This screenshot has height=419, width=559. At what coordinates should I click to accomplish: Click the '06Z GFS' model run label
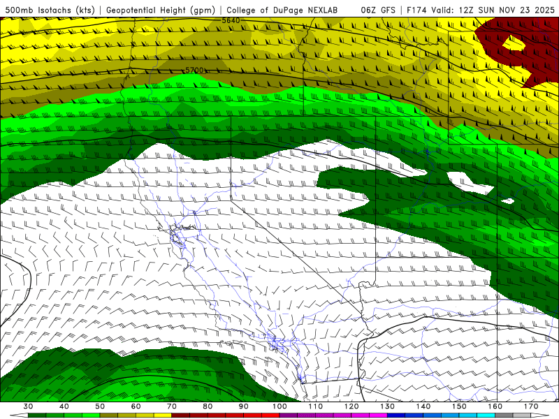pos(378,10)
